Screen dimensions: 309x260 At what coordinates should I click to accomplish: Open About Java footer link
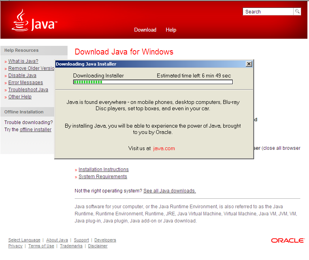point(57,240)
